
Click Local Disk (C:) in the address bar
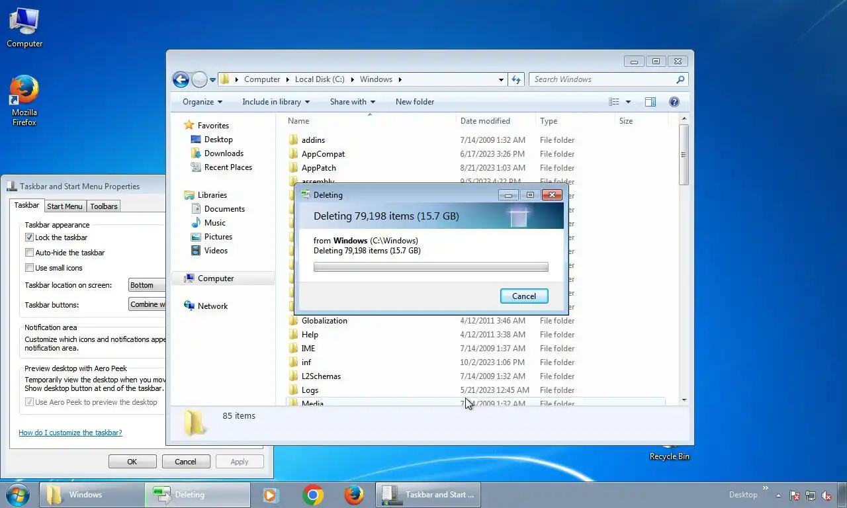click(320, 79)
